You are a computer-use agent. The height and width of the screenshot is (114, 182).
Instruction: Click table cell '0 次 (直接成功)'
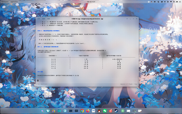117,59
